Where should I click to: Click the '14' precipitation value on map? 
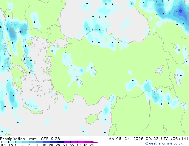pyautogui.click(x=182, y=11)
